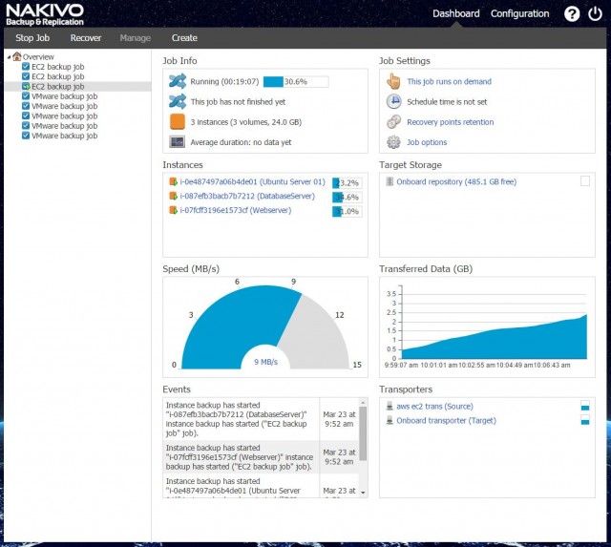Click the icon beside 'This job has not finished yet'
The width and height of the screenshot is (611, 547).
[x=178, y=102]
